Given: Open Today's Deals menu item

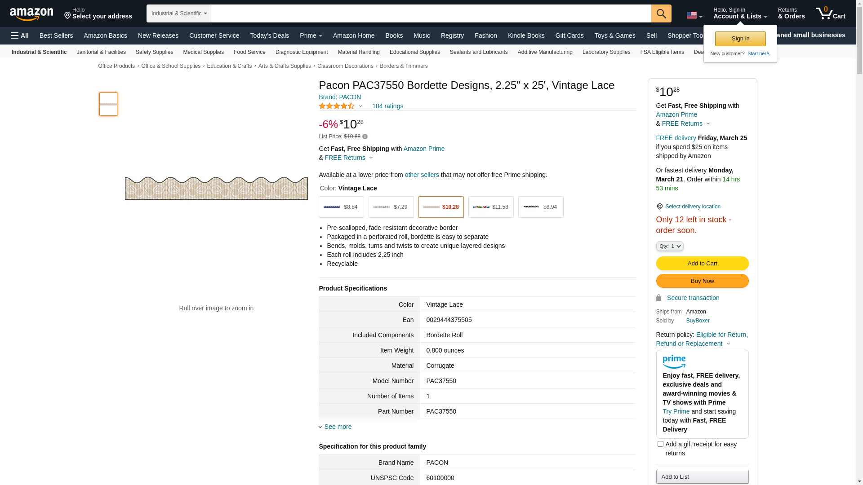Looking at the screenshot, I should coord(269,35).
